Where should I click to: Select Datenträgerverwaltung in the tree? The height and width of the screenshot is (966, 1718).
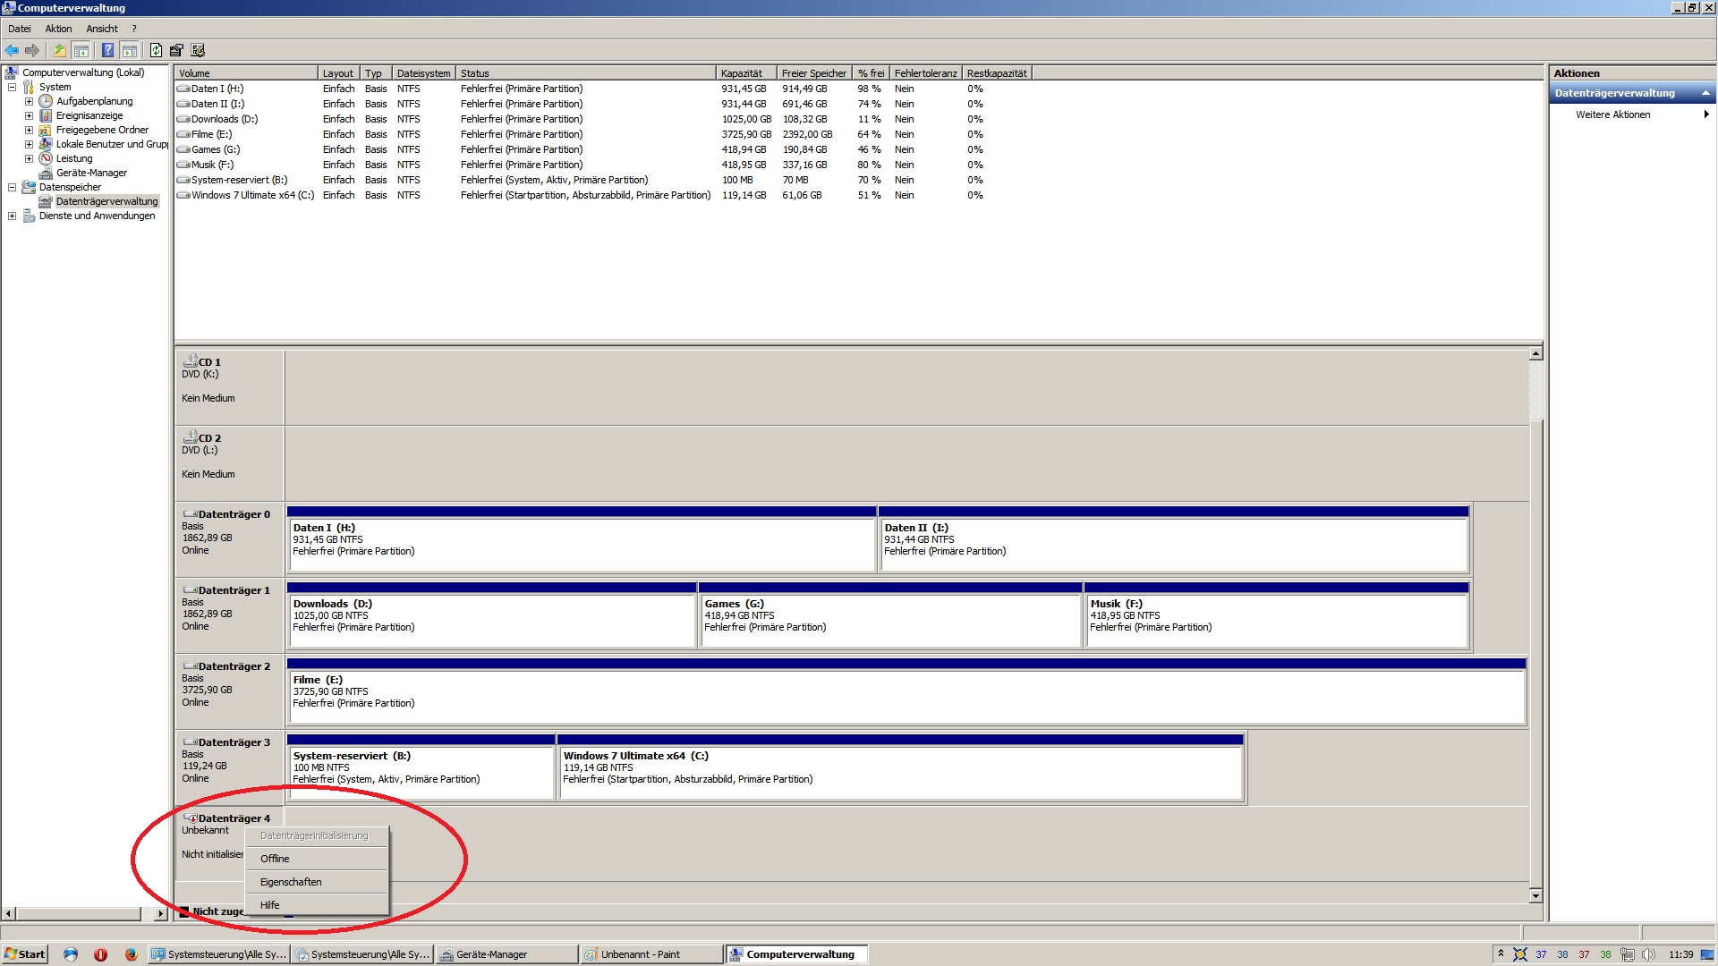(x=106, y=201)
